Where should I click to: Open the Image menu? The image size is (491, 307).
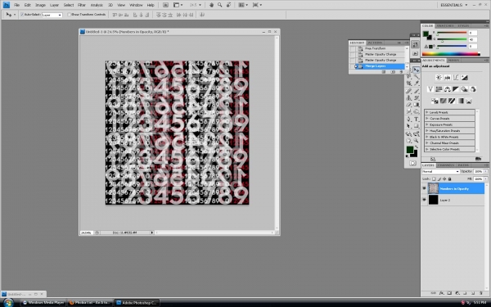click(x=40, y=5)
